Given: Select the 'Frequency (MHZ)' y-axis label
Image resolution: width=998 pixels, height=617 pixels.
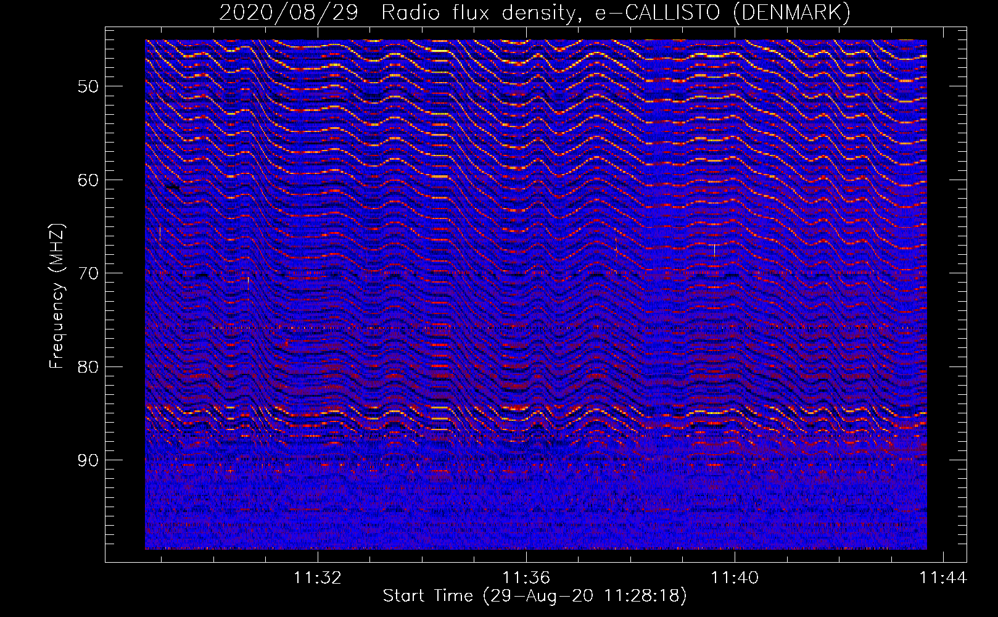Looking at the screenshot, I should (57, 296).
